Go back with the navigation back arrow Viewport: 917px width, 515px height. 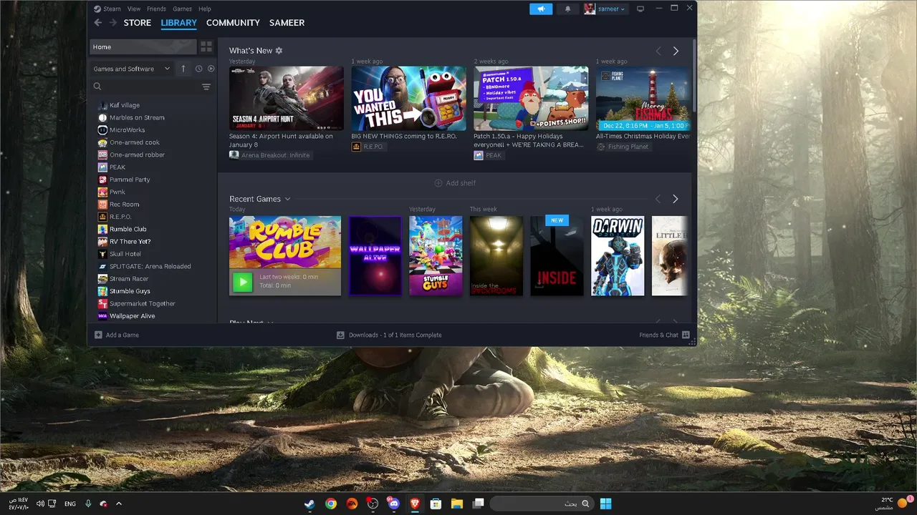click(x=98, y=23)
